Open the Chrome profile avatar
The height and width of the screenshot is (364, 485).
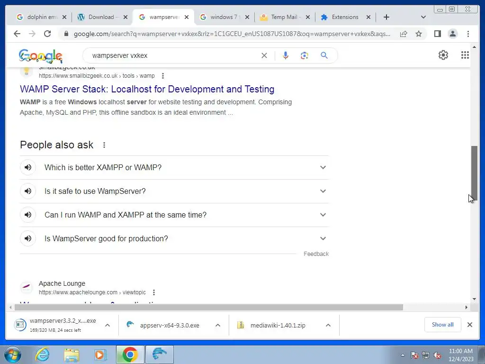(452, 34)
